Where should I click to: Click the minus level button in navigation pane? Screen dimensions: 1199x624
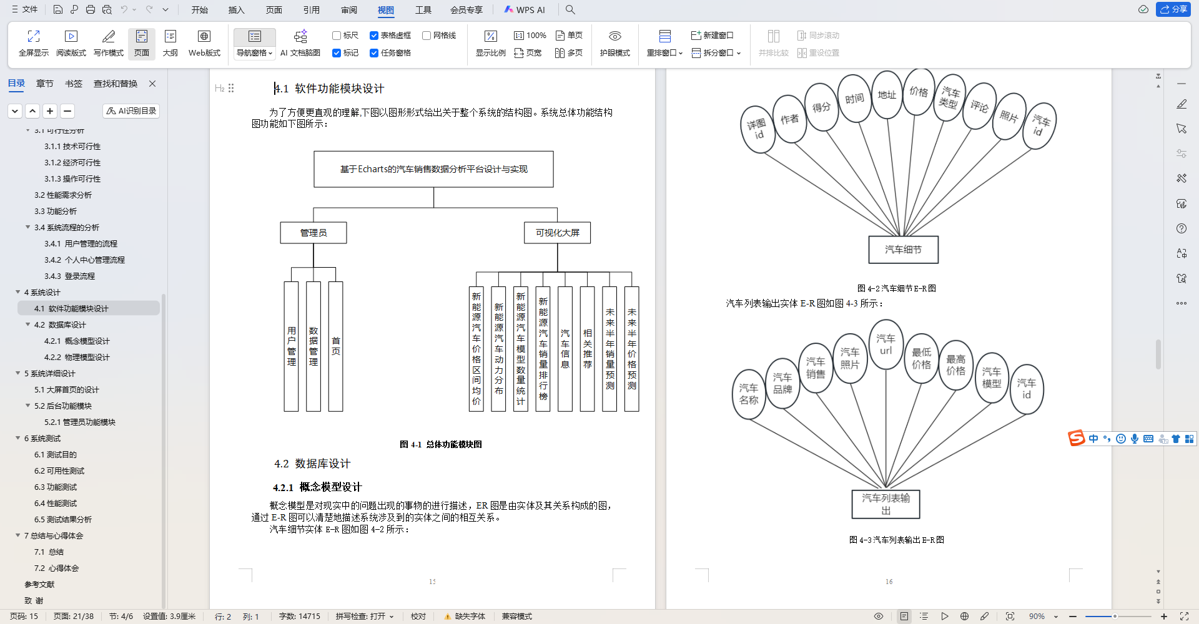click(x=67, y=111)
